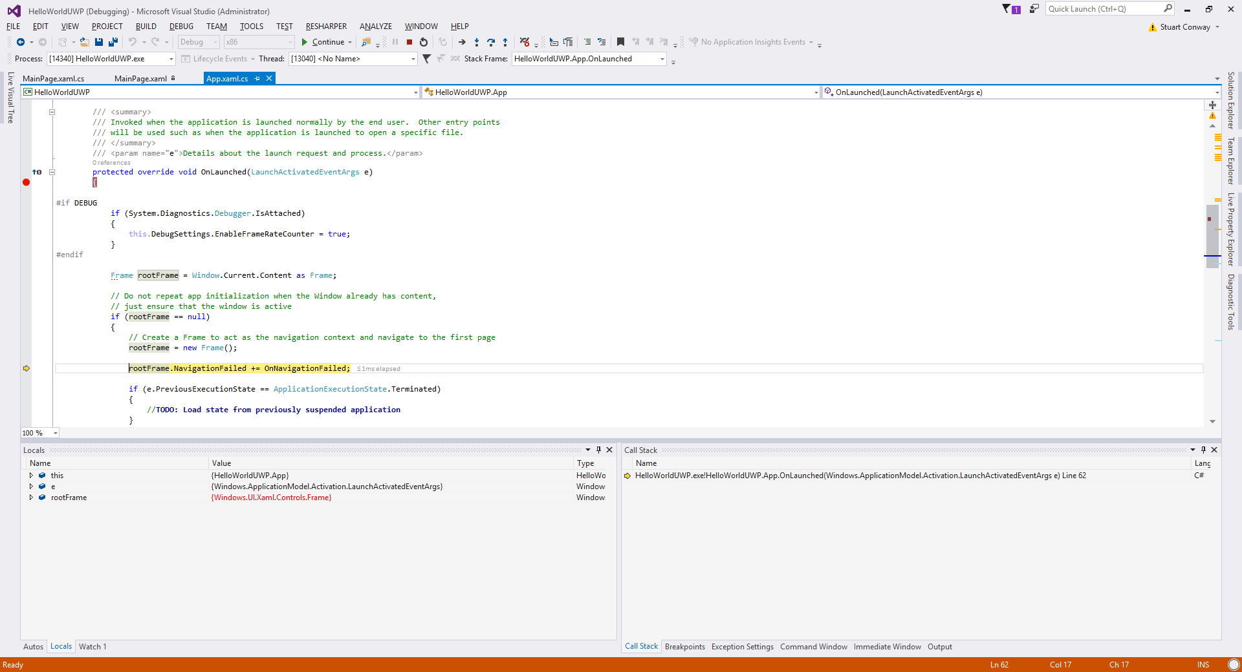The image size is (1242, 672).
Task: Click the Find in Files toolbar icon
Action: (x=366, y=42)
